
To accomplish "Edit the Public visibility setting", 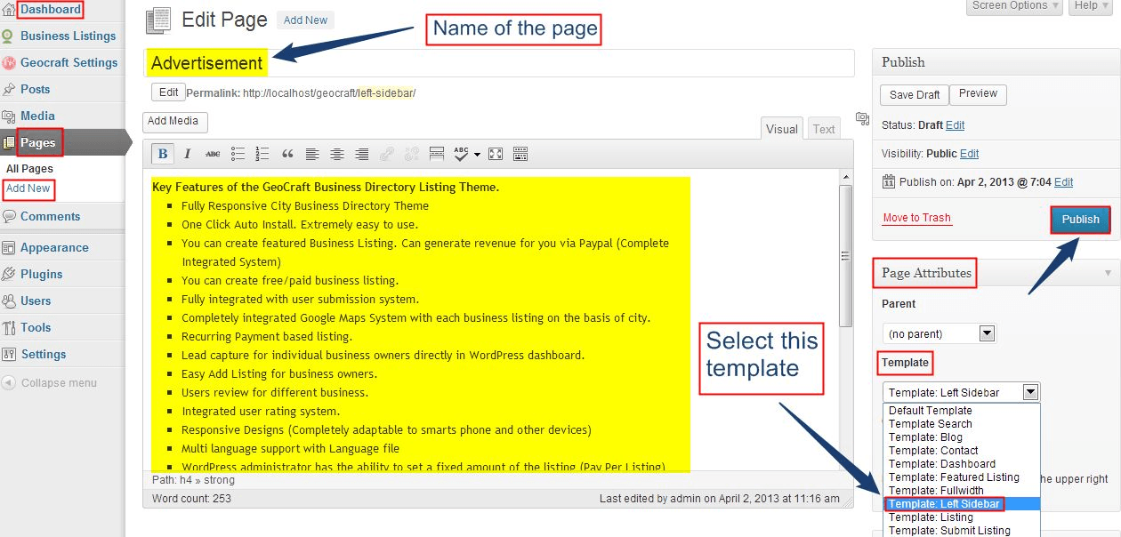I will [969, 154].
